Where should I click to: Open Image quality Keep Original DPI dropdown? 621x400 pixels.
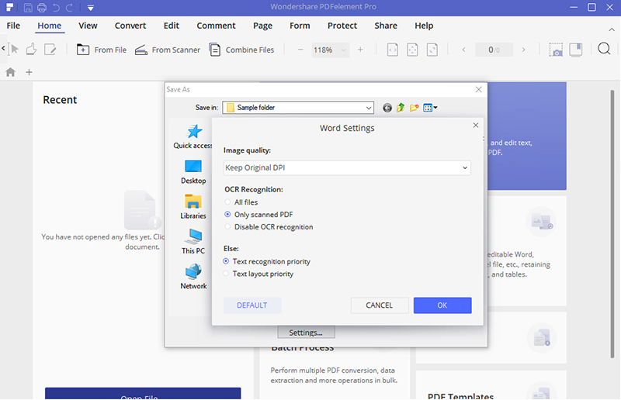[347, 167]
